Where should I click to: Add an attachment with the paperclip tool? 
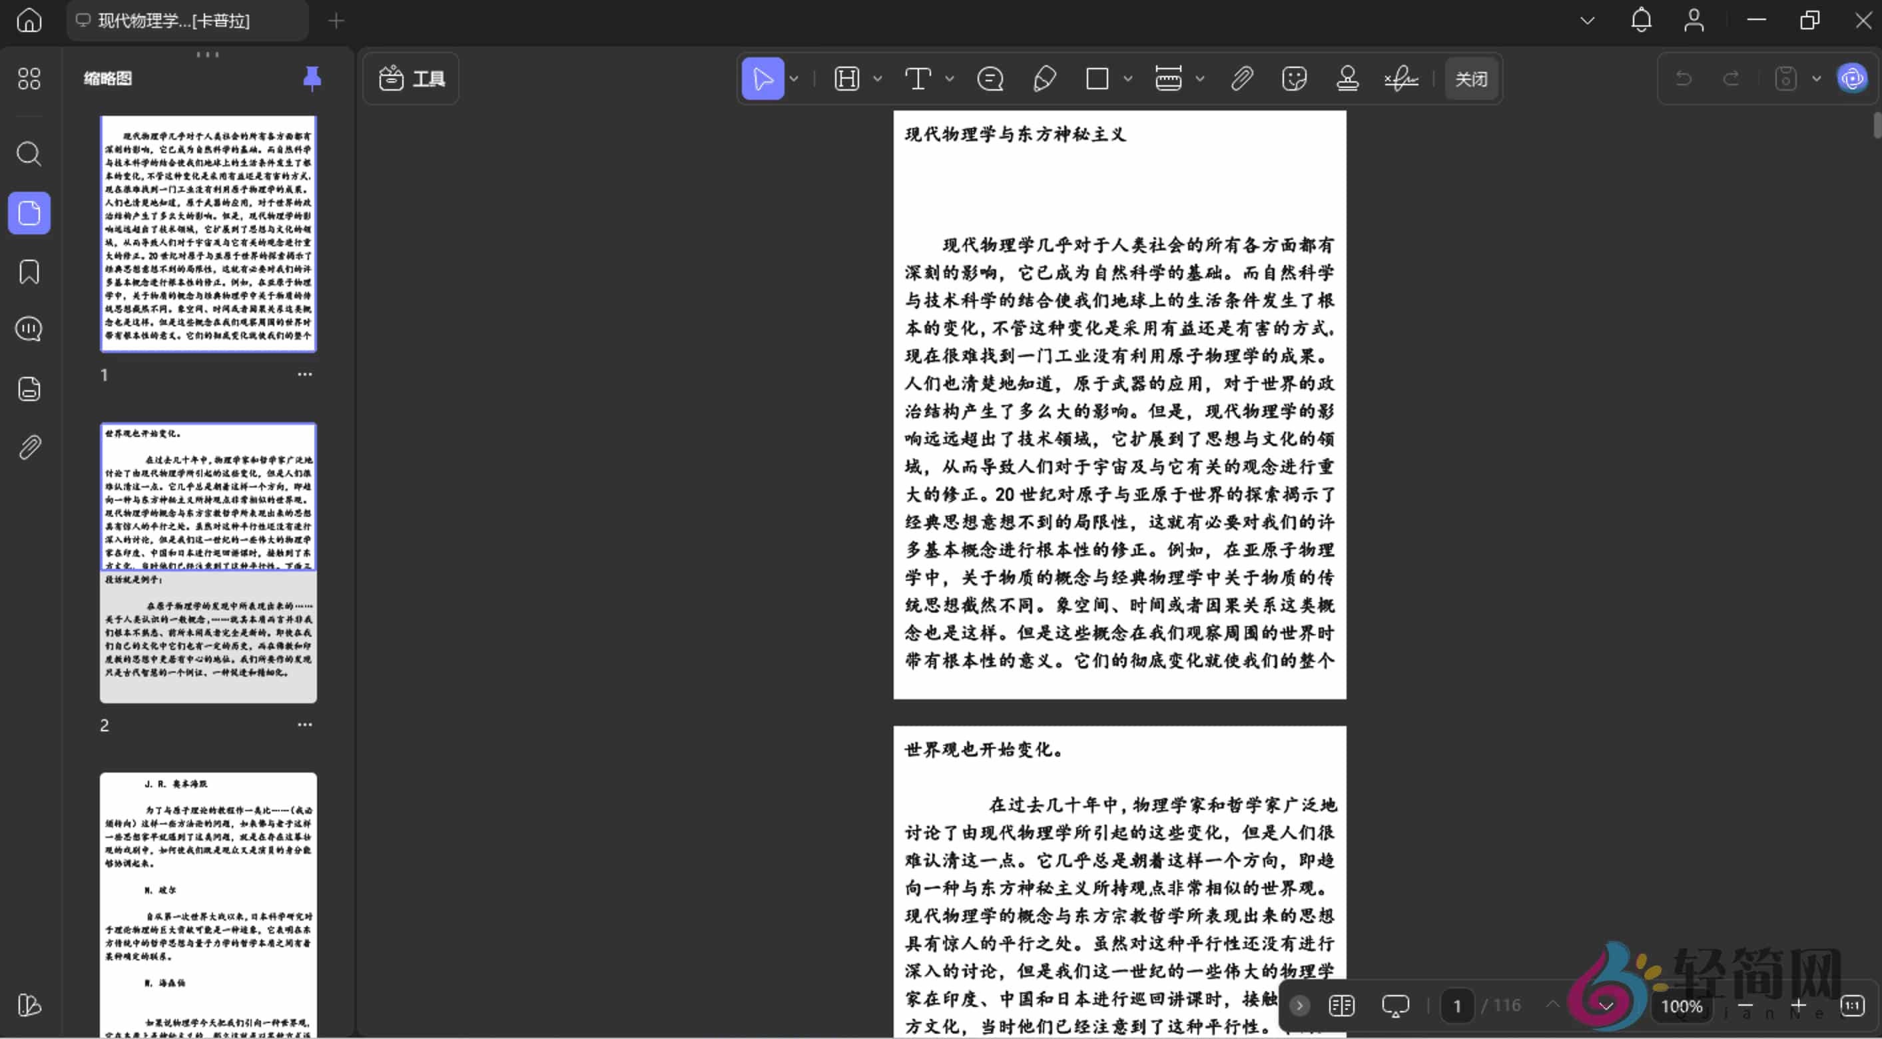click(x=1241, y=78)
